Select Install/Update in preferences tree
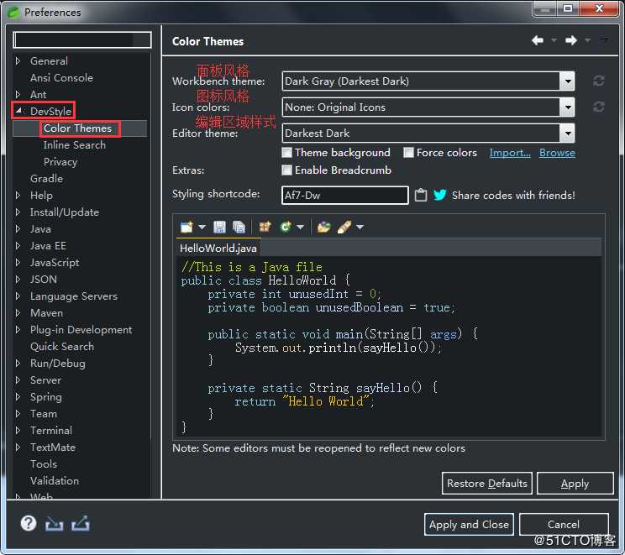 tap(64, 212)
